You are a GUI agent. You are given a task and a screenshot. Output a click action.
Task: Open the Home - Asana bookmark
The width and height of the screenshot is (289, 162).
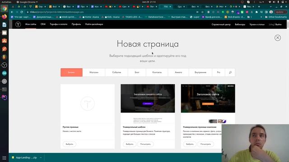pos(89,17)
